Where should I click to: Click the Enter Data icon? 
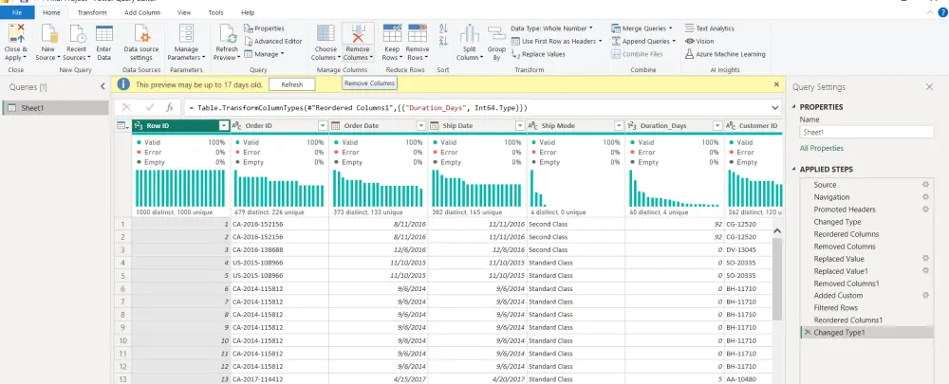pyautogui.click(x=104, y=34)
